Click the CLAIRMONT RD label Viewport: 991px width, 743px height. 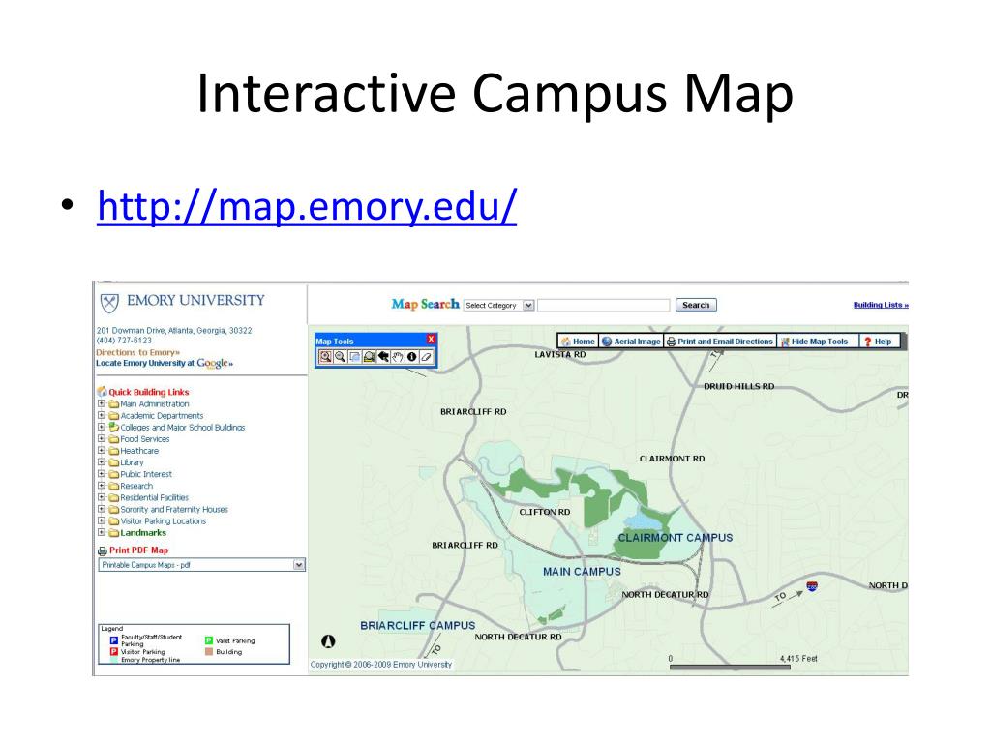pyautogui.click(x=673, y=459)
